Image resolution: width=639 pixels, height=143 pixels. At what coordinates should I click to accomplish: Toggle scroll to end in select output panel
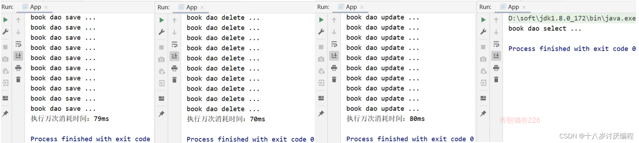[496, 55]
